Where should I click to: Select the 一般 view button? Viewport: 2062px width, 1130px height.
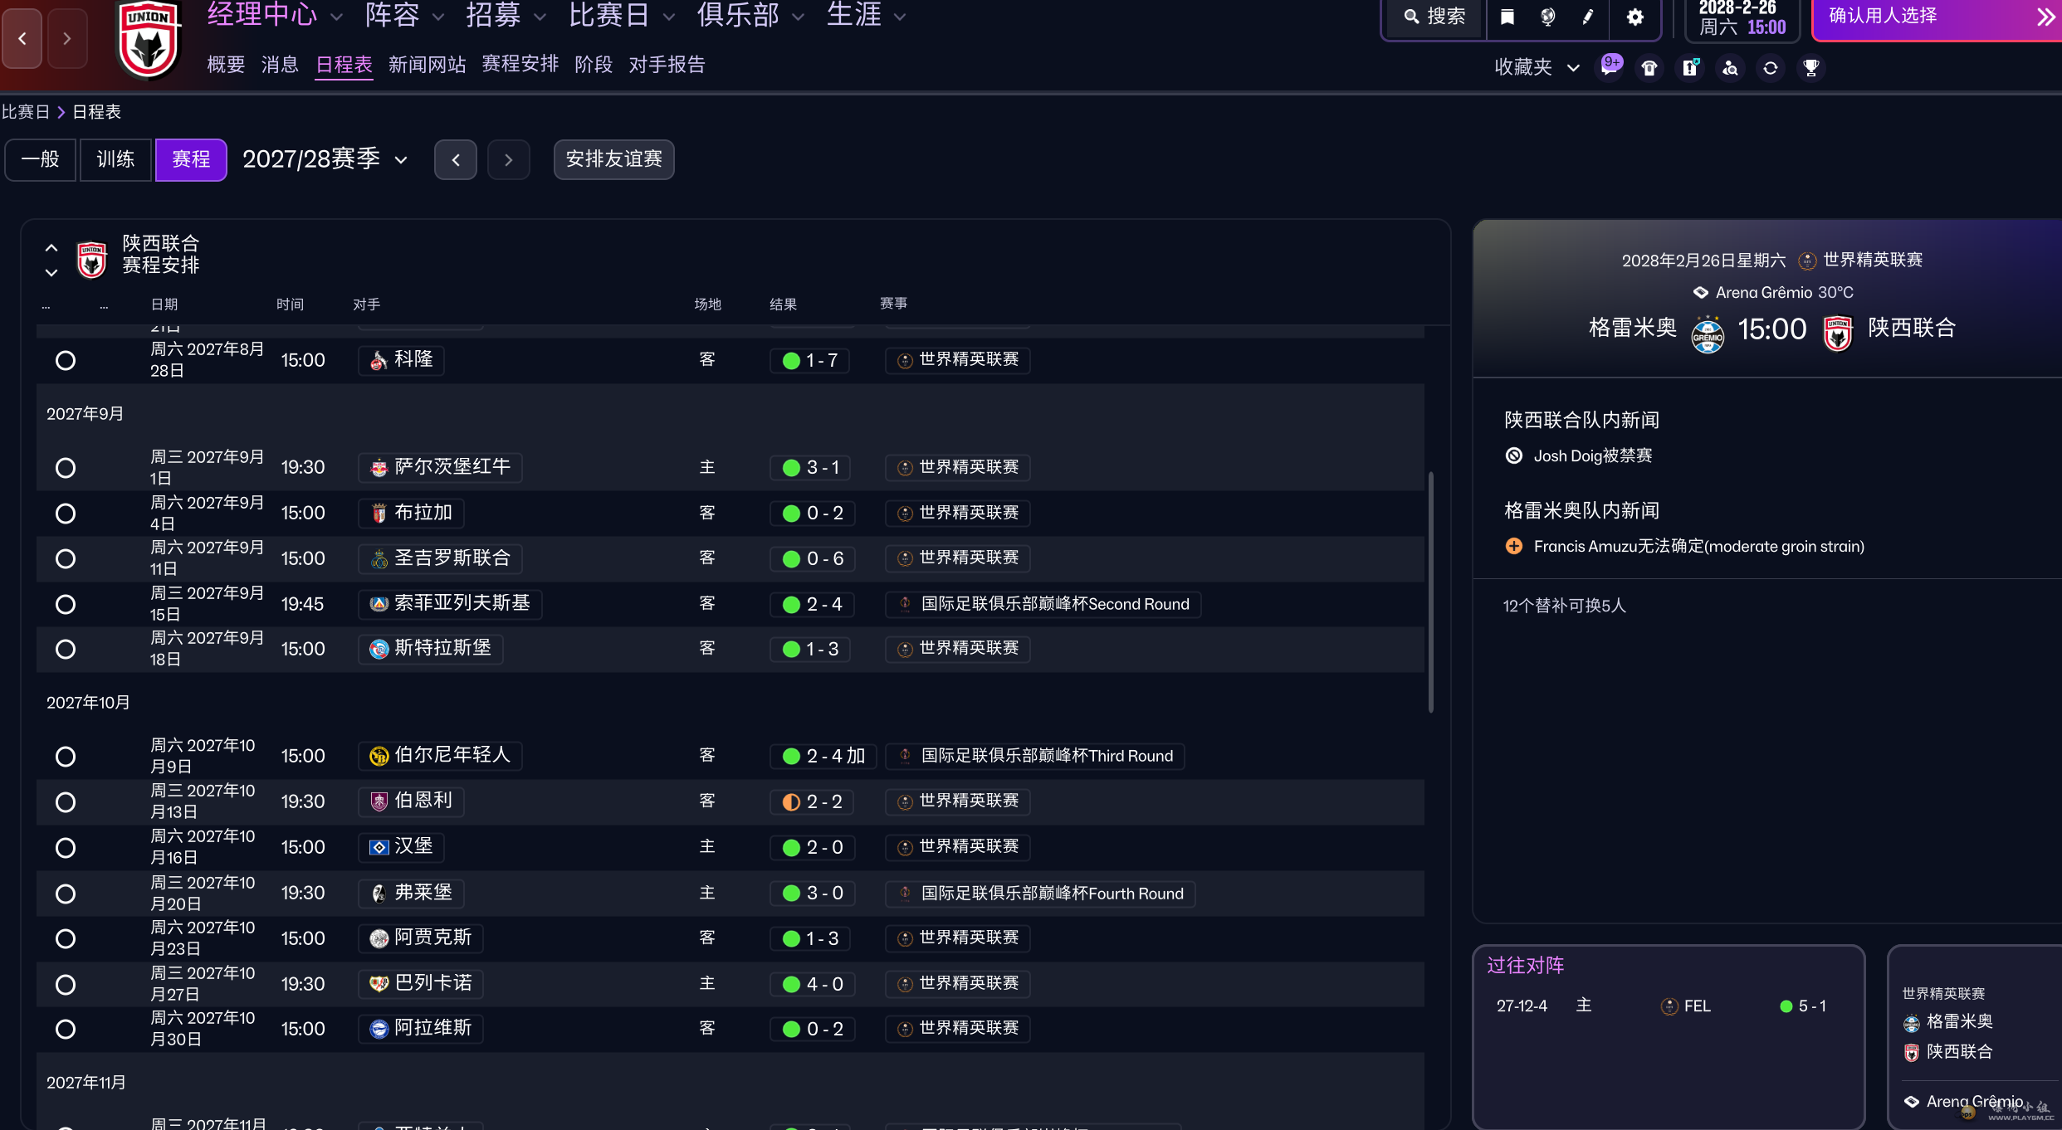41,159
